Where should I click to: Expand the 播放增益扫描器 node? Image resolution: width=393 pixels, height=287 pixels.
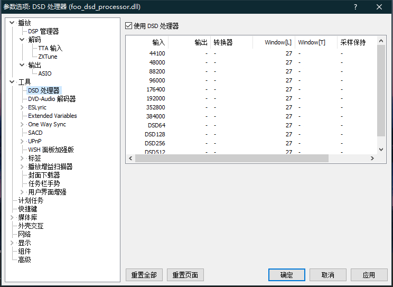22,166
